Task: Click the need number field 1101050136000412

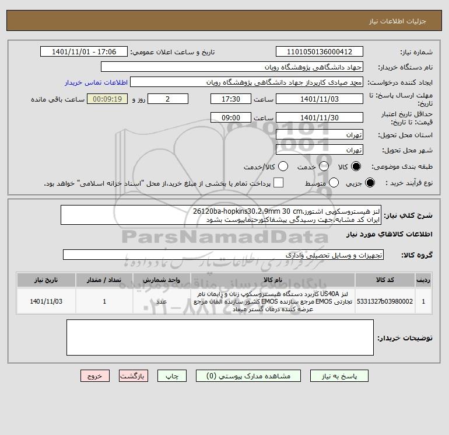Action: [320, 51]
